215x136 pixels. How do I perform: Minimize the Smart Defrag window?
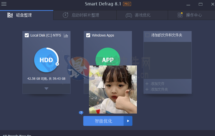(x=188, y=4)
